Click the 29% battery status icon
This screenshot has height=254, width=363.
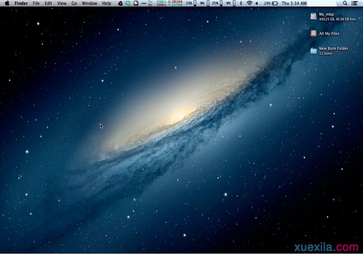pyautogui.click(x=271, y=3)
